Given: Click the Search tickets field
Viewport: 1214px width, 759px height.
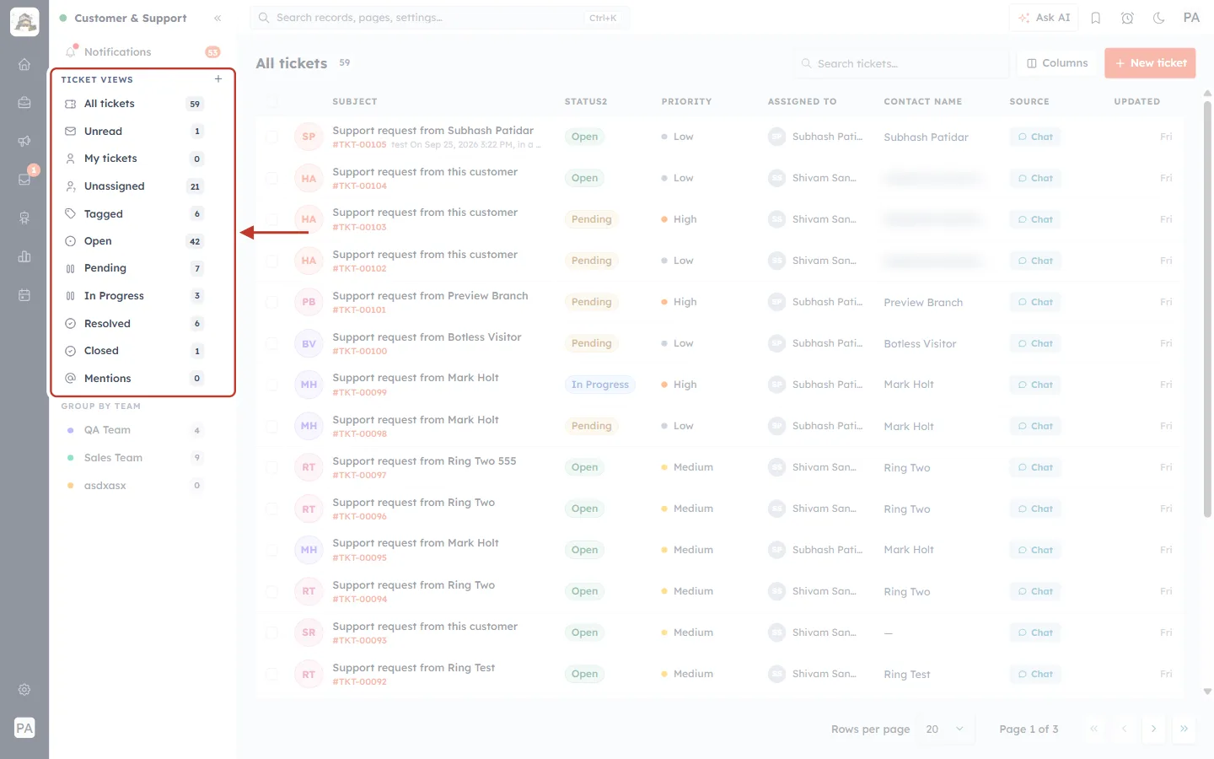Looking at the screenshot, I should click(x=900, y=63).
